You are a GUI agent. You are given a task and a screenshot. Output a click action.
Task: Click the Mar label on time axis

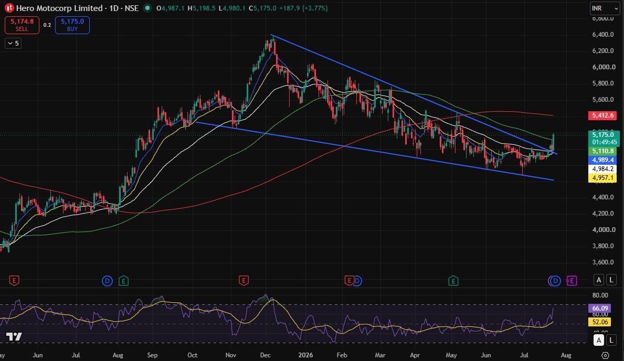click(x=380, y=355)
